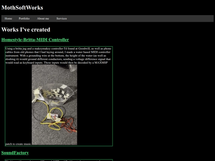Navigate to the Services page
This screenshot has height=161, width=215.
click(62, 18)
